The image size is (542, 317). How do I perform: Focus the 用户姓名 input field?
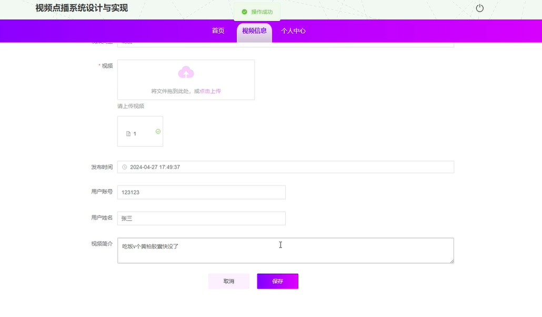(x=202, y=219)
